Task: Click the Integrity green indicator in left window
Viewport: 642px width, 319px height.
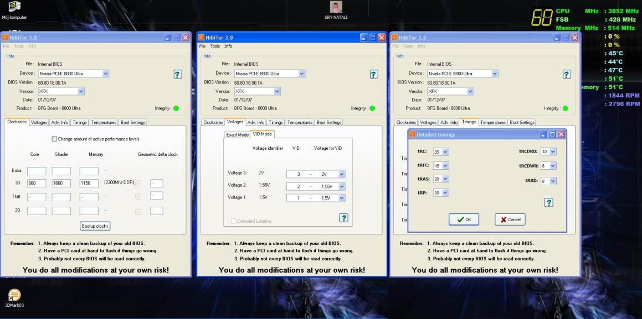Action: pyautogui.click(x=176, y=108)
